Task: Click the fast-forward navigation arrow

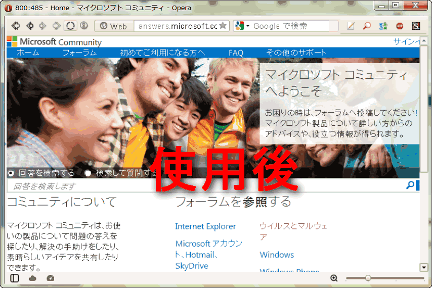Action: [x=56, y=26]
